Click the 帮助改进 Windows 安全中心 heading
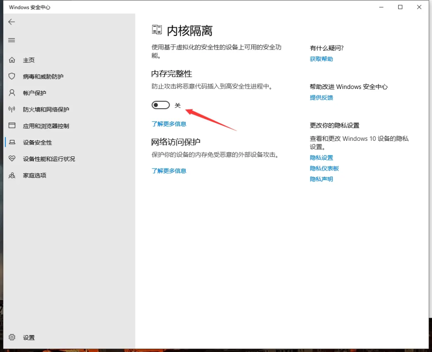 (x=348, y=87)
